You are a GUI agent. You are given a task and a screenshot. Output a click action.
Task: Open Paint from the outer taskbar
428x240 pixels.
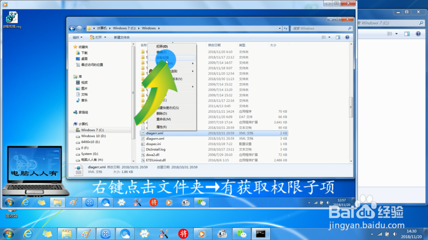pyautogui.click(x=86, y=234)
